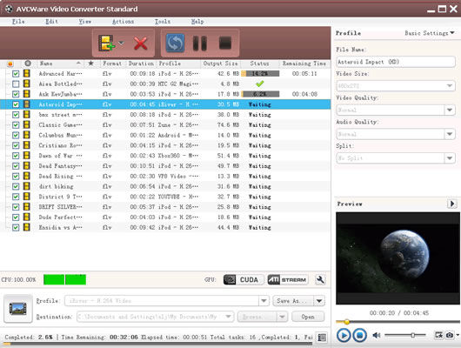Open the Actions menu
This screenshot has height=348, width=461.
[x=123, y=22]
